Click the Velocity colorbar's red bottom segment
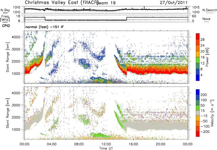Image resolution: width=217 pixels, height=150 pixels. pos(198,134)
